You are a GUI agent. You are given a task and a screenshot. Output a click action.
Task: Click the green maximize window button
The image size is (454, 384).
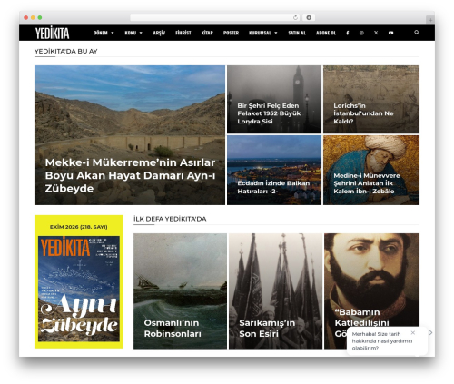(40, 18)
